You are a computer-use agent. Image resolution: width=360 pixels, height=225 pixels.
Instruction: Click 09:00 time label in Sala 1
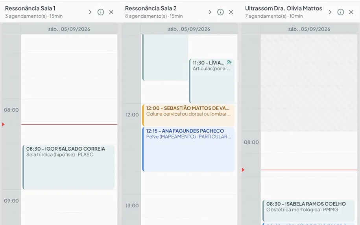pyautogui.click(x=11, y=201)
